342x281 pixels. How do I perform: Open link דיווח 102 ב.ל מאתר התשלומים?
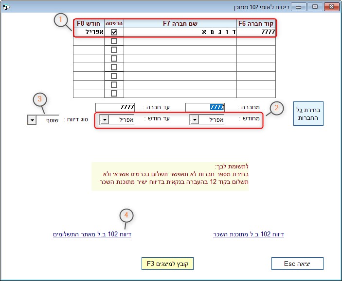click(92, 234)
